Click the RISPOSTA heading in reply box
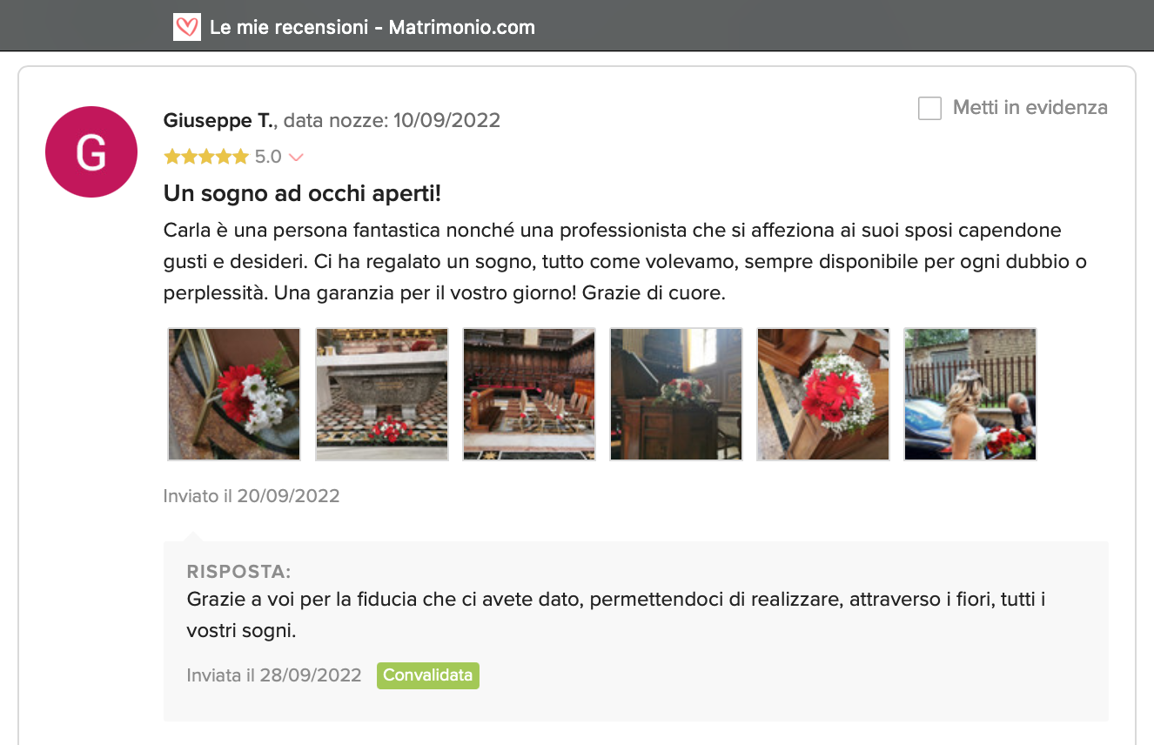 click(238, 572)
